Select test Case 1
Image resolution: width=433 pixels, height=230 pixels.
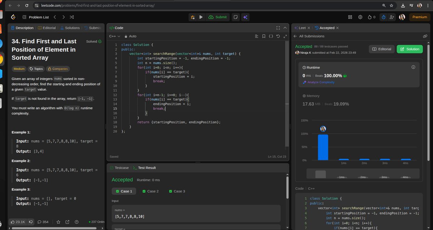(124, 191)
